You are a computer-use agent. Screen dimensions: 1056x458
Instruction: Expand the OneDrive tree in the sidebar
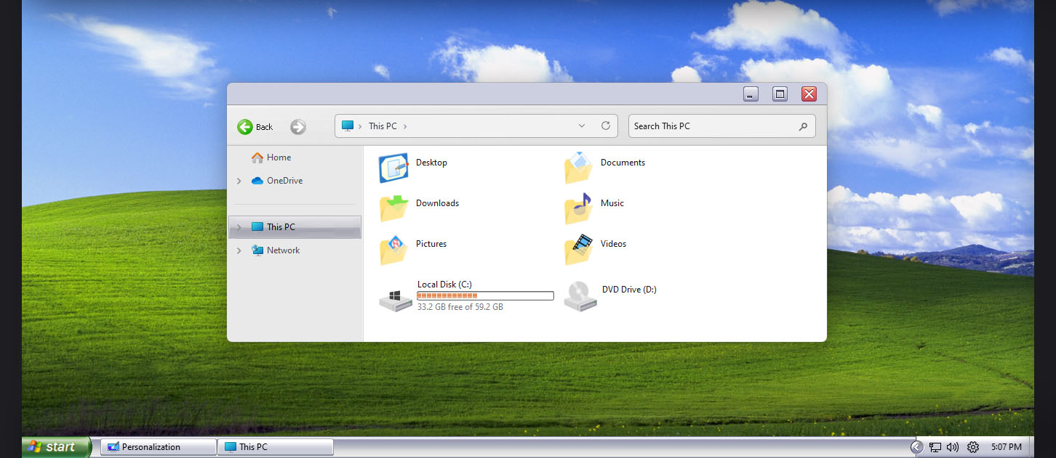pyautogui.click(x=239, y=180)
